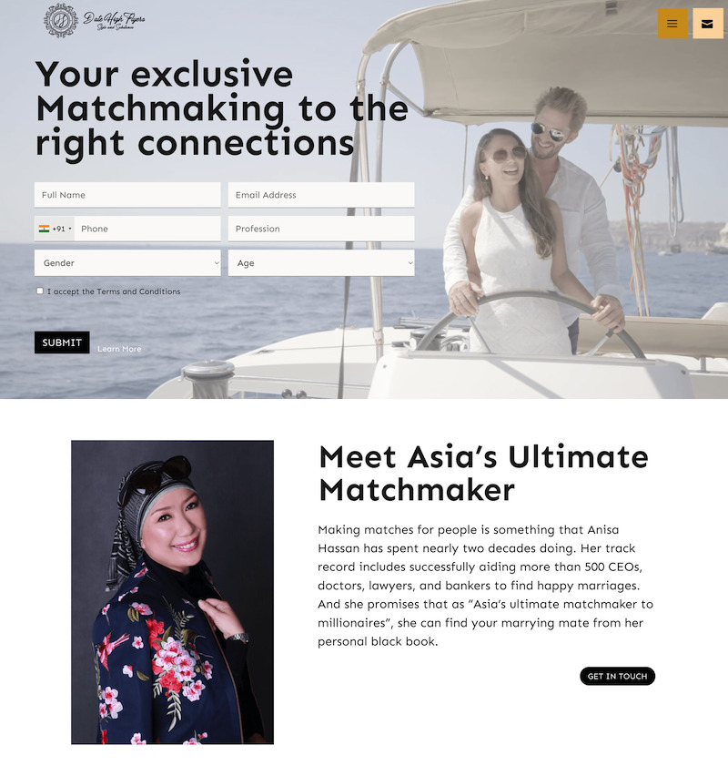Focus the Email Address field
This screenshot has width=728, height=766.
coord(321,195)
